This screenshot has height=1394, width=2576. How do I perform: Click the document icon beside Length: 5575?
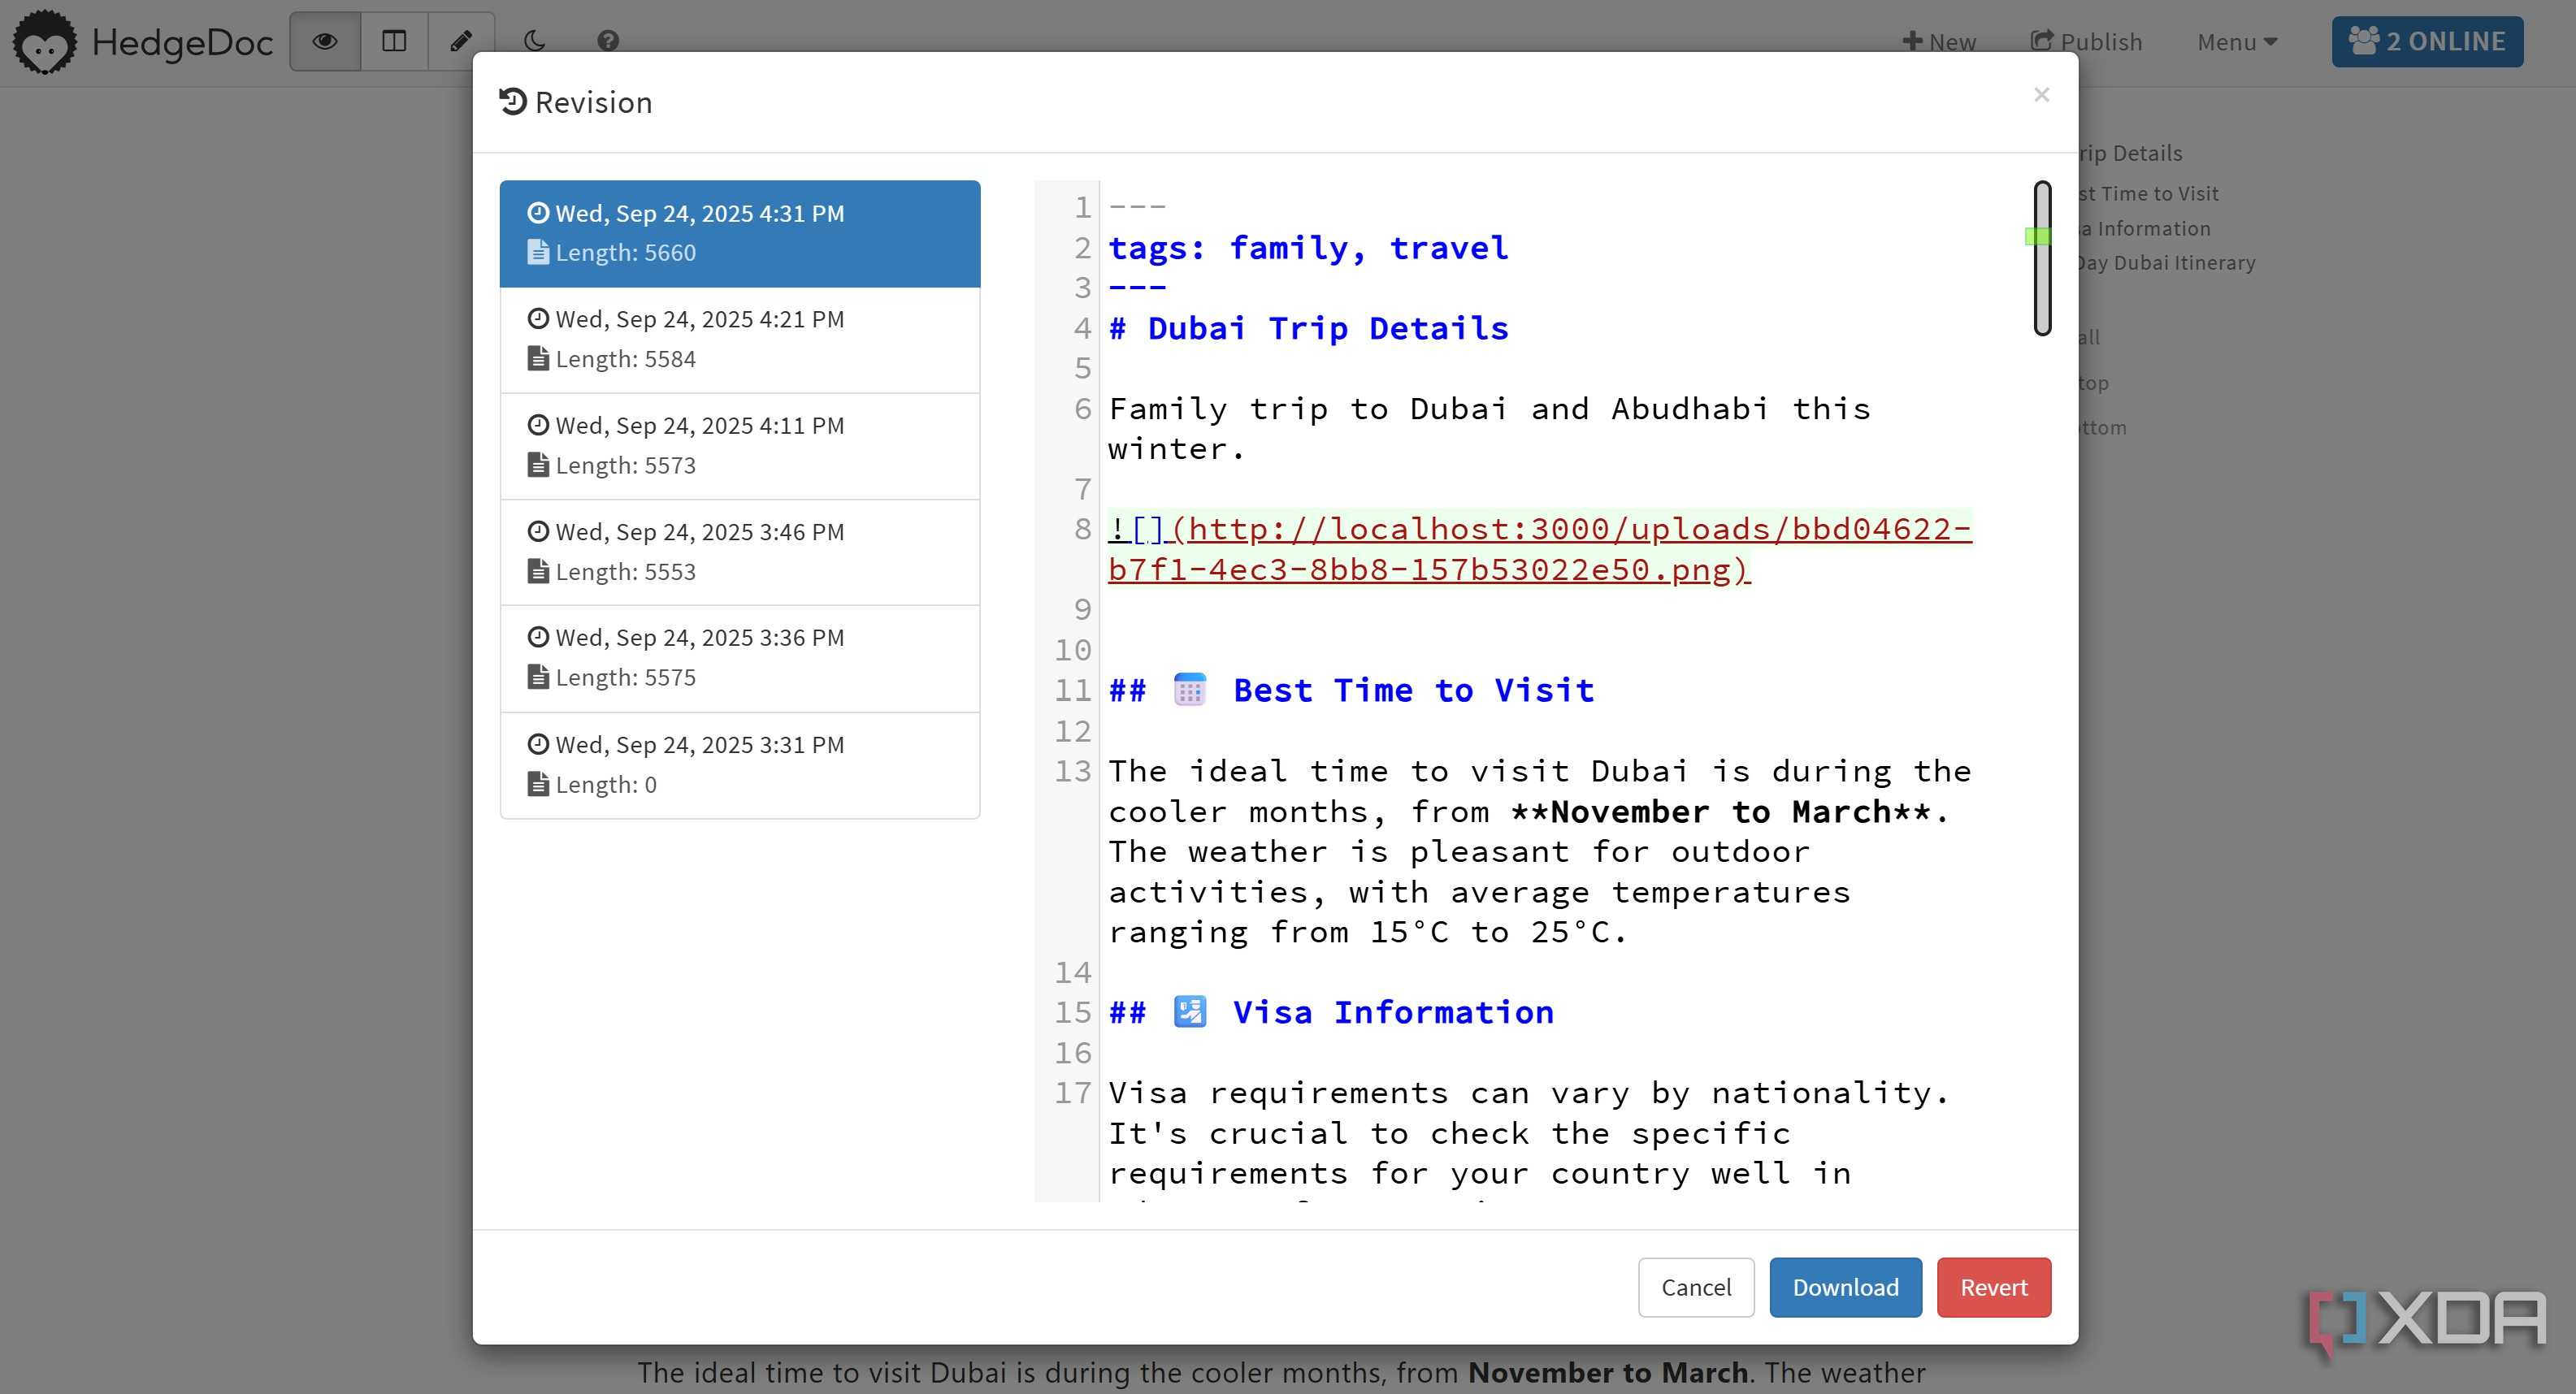coord(538,677)
